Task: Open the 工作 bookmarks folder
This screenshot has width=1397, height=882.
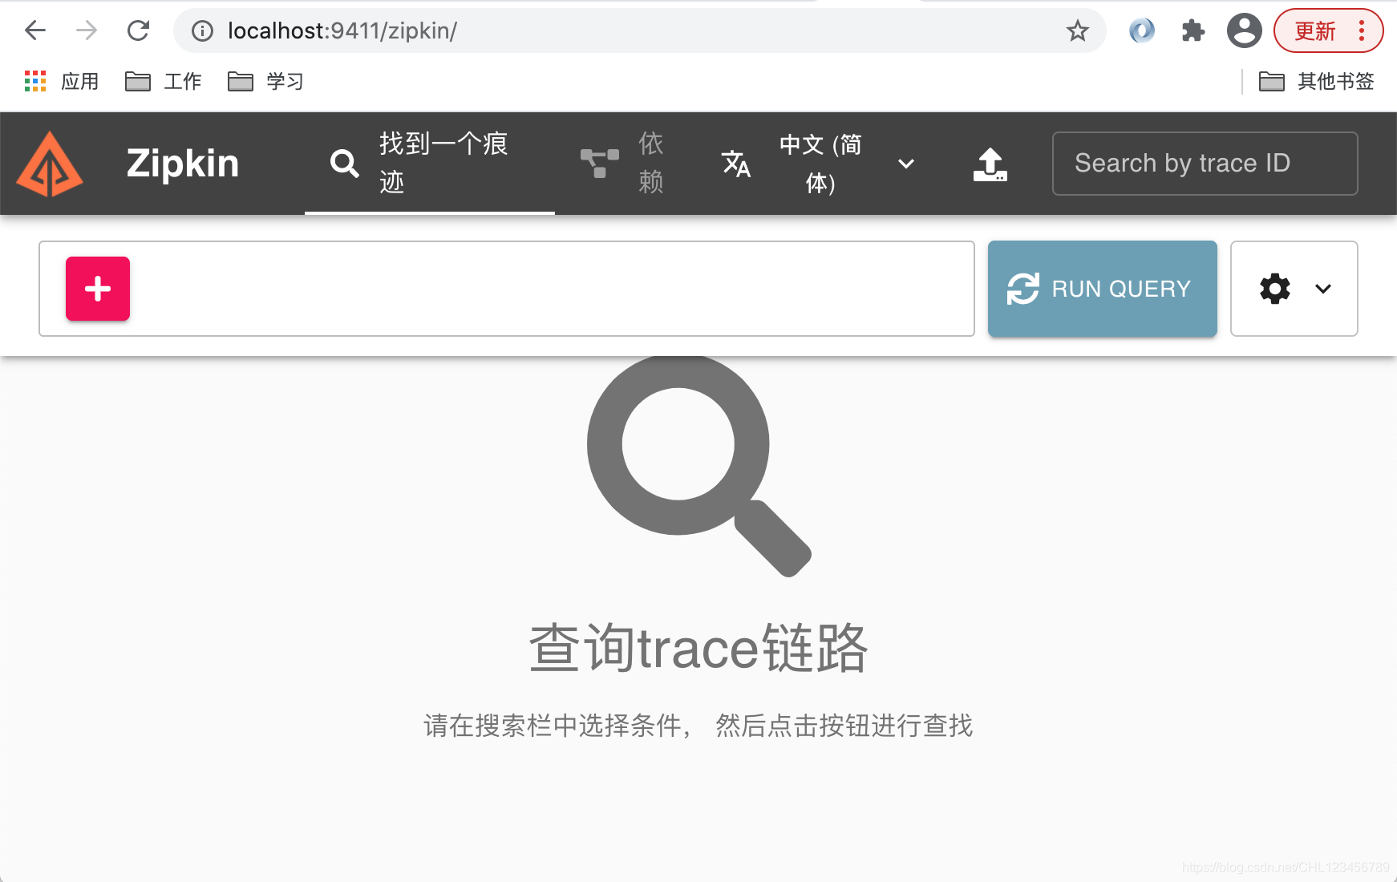Action: pos(164,81)
